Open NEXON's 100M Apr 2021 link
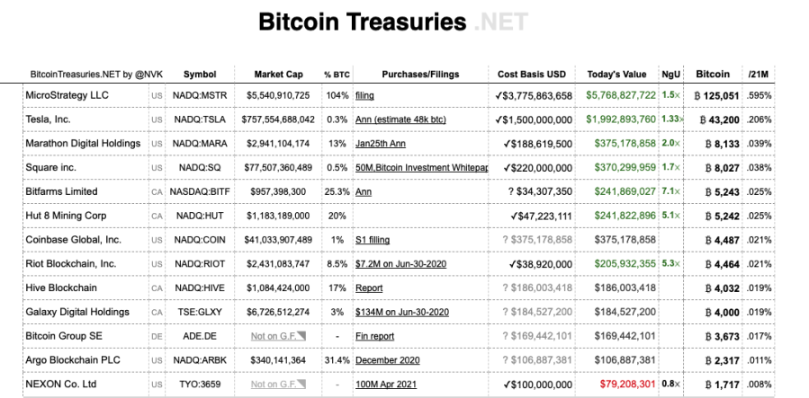 coord(386,385)
